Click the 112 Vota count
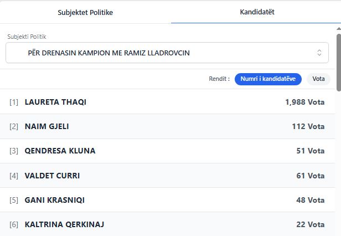Viewport: 341px width, 236px height. pyautogui.click(x=308, y=126)
